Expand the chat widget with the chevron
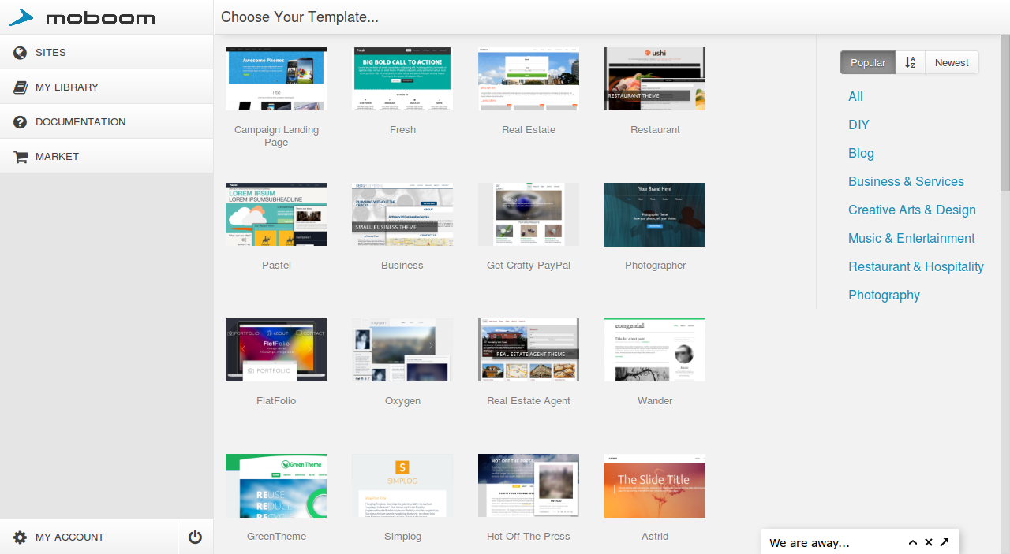This screenshot has height=554, width=1010. coord(913,542)
